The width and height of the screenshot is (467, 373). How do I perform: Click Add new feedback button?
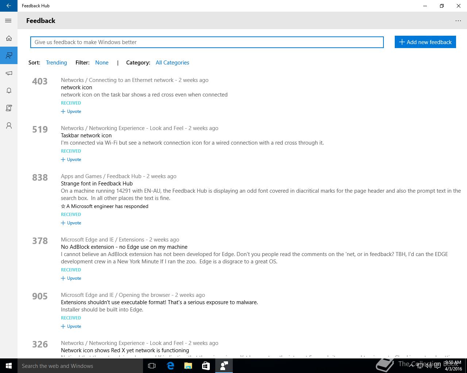point(425,42)
